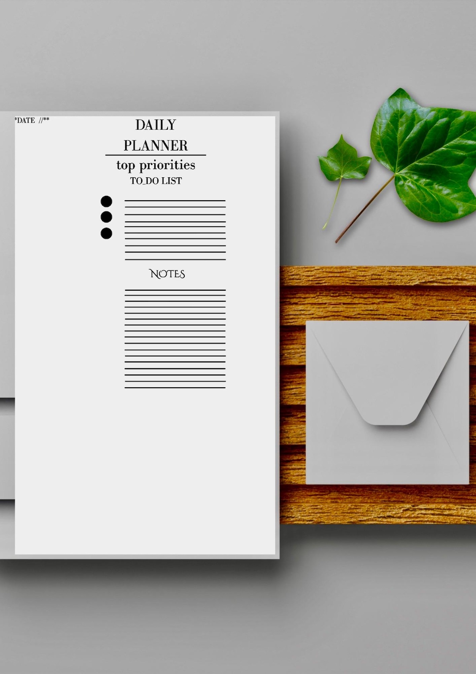Click the second black priority bullet
Viewport: 476px width, 674px height.
[x=106, y=217]
